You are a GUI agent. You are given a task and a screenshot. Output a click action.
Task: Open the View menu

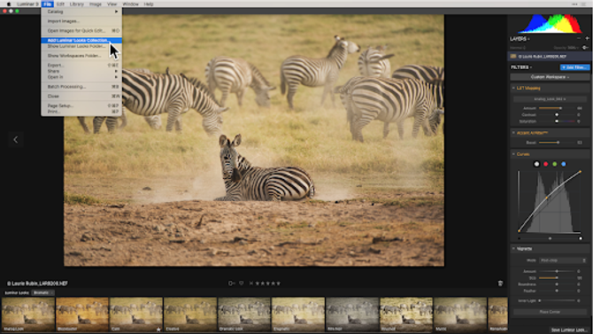click(x=112, y=4)
